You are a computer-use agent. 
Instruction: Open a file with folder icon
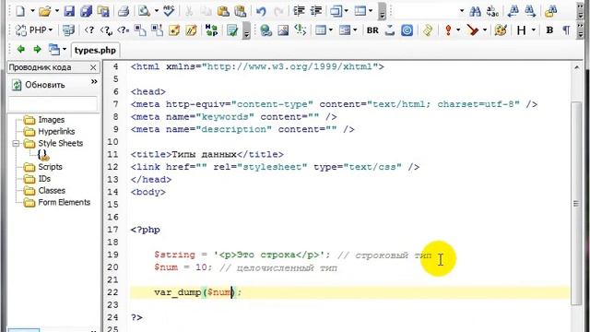45,11
